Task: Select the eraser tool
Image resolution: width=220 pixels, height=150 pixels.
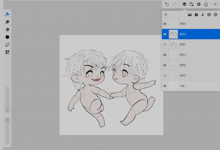Action: 7,29
